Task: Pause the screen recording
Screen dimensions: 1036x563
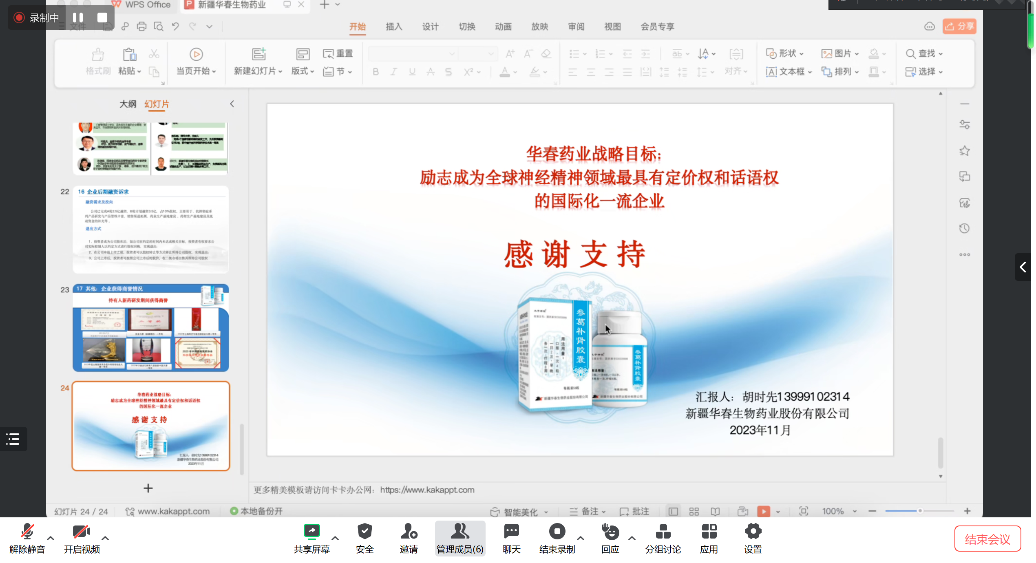Action: (x=78, y=18)
